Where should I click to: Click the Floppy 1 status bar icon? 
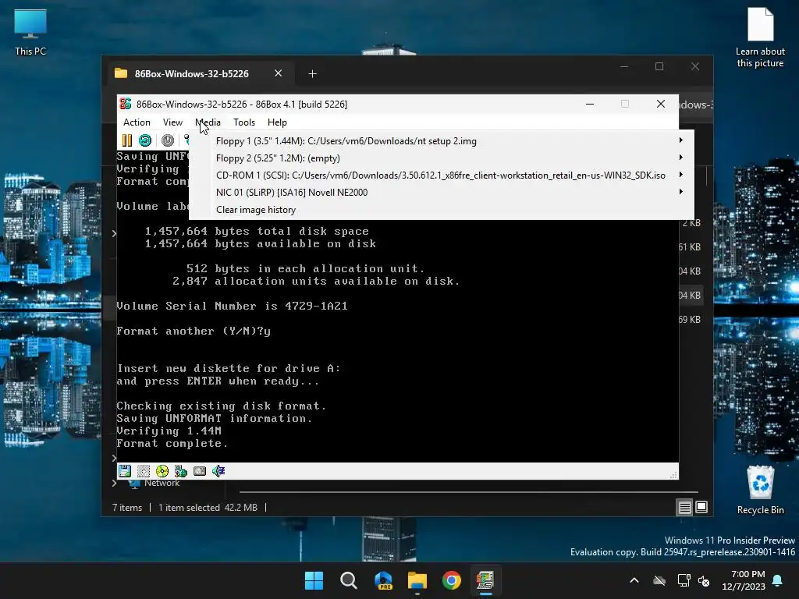tap(125, 471)
